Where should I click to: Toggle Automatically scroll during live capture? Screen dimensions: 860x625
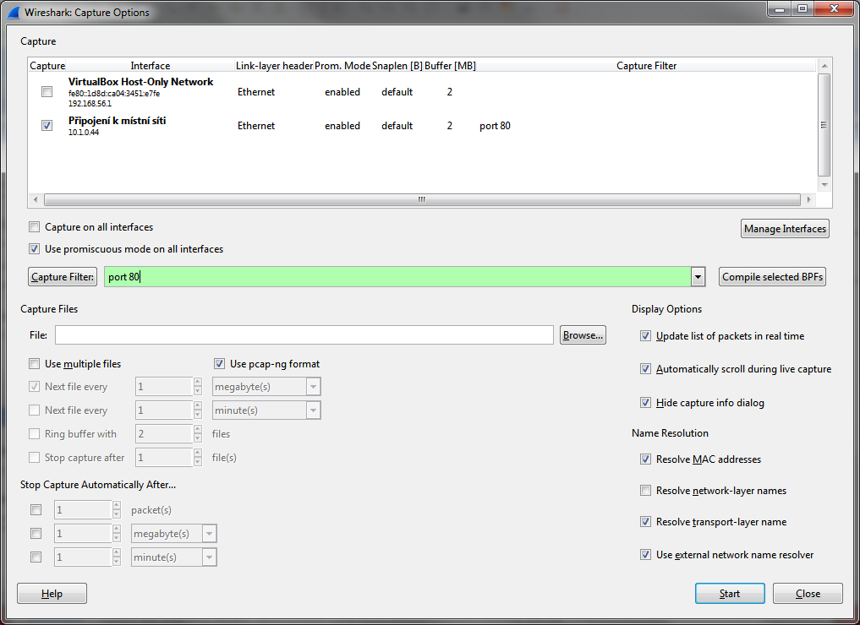tap(645, 368)
